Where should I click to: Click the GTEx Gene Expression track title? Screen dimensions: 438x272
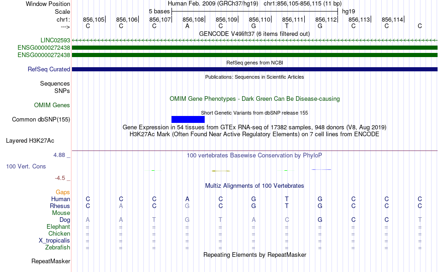click(x=255, y=127)
